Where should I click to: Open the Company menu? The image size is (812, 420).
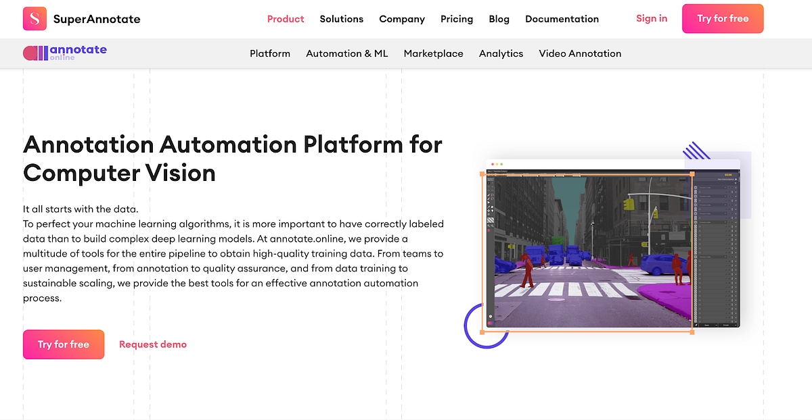[x=402, y=19]
